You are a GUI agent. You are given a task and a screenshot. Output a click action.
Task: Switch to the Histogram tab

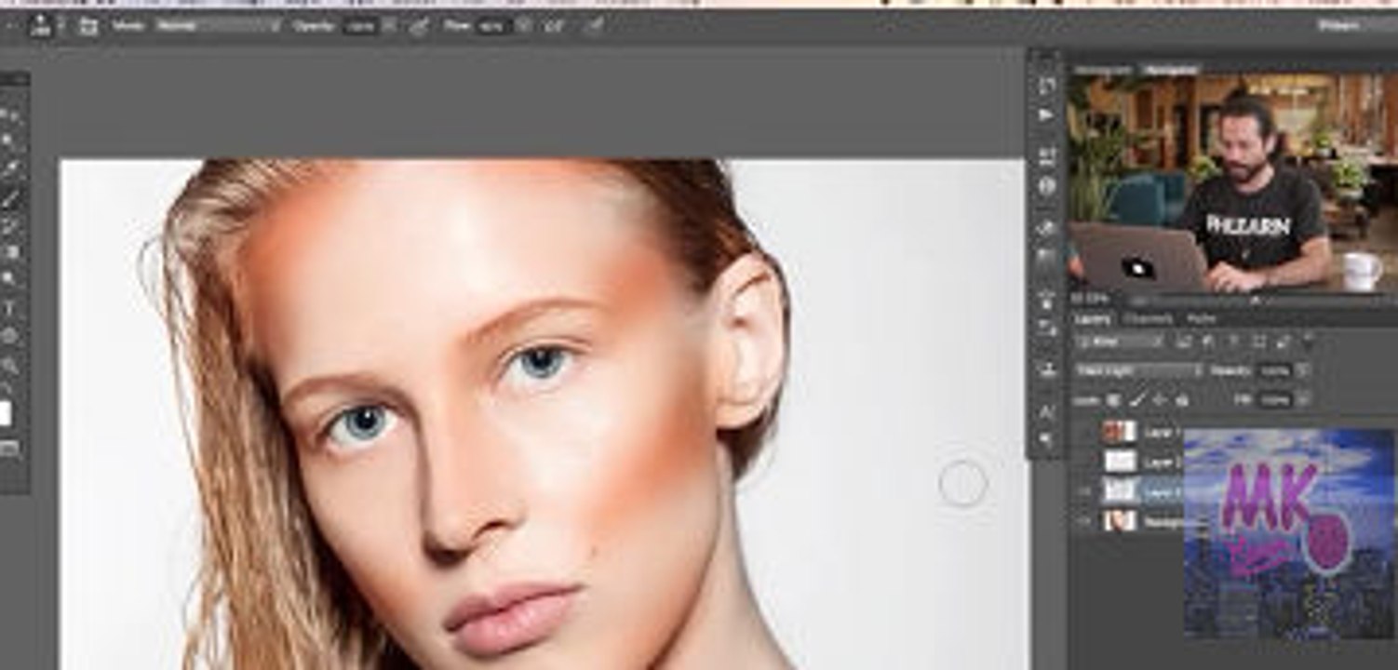[1104, 70]
